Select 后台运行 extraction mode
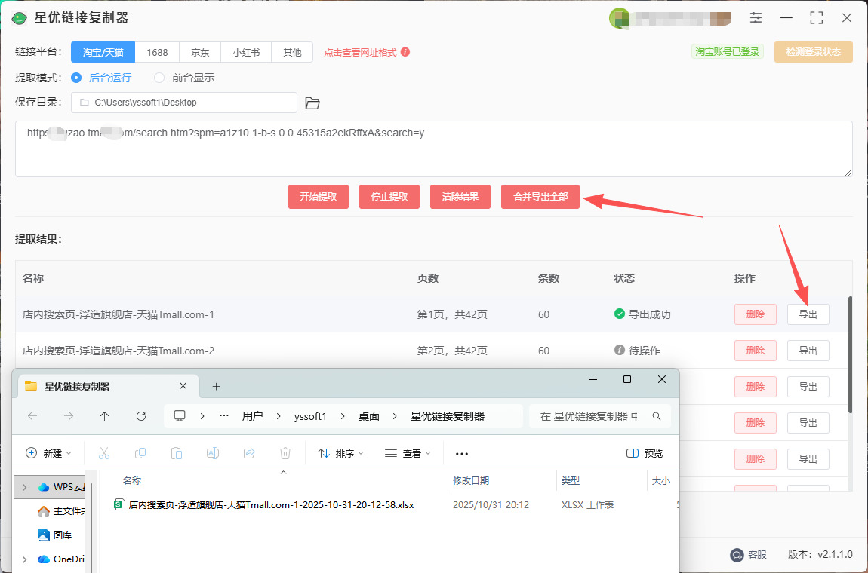This screenshot has height=573, width=868. pyautogui.click(x=101, y=78)
